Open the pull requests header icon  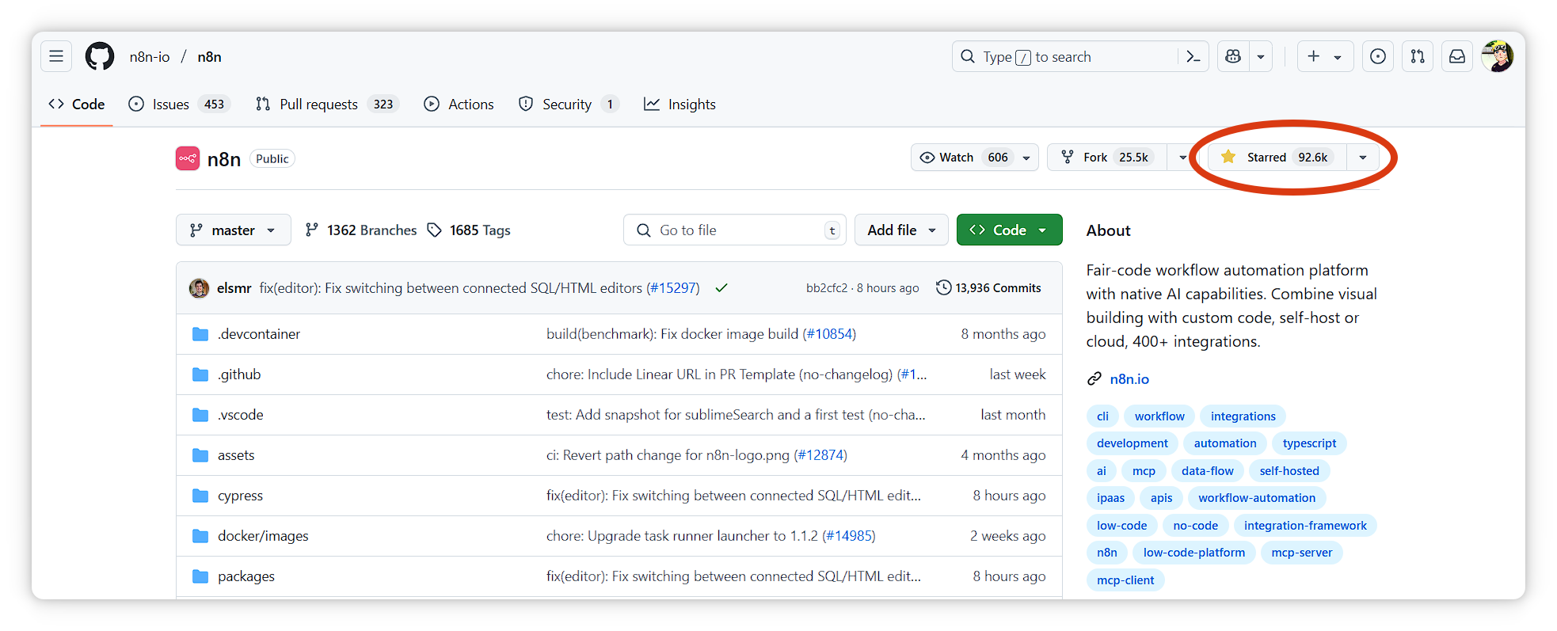[x=1418, y=56]
